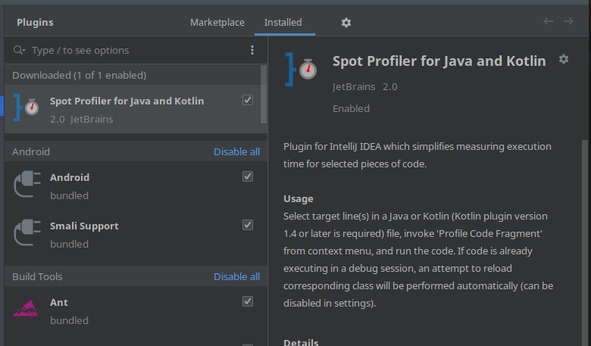Click the search magnifier icon

(x=19, y=50)
